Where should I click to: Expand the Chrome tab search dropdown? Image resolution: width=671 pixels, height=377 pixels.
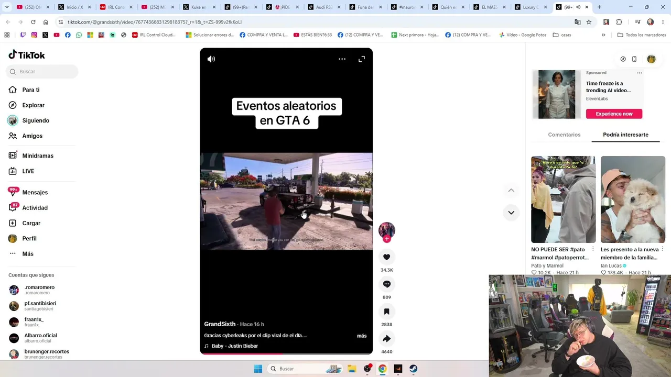pyautogui.click(x=8, y=7)
